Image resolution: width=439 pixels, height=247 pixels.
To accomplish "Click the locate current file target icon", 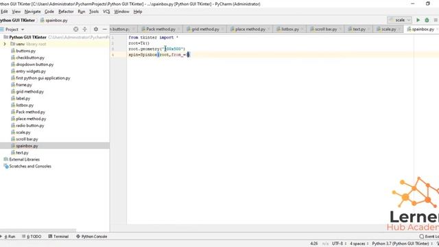I will pos(75,29).
